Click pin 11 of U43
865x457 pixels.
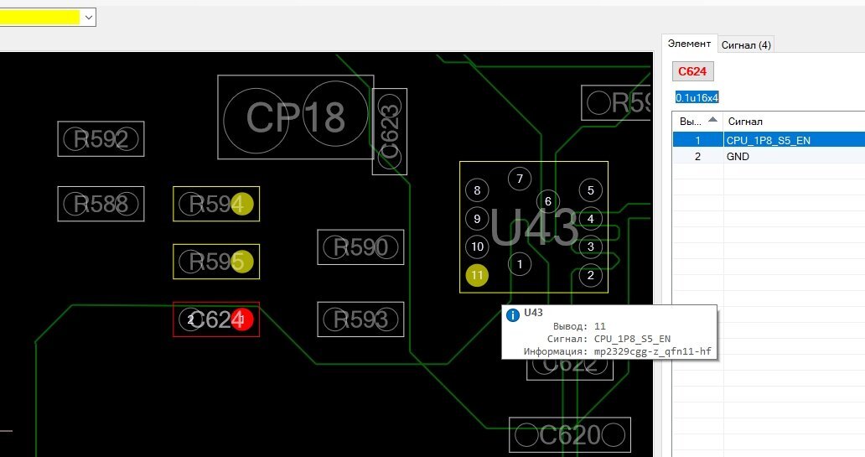[476, 274]
